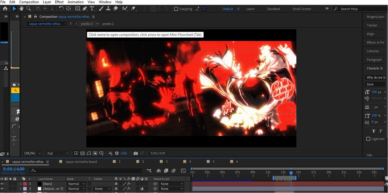The height and width of the screenshot is (193, 388).
Task: Open the Effect menu
Action: (x=59, y=2)
